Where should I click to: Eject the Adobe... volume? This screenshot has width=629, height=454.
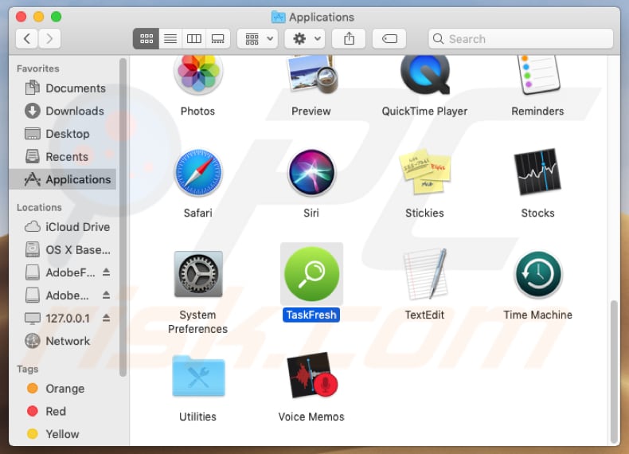[106, 295]
